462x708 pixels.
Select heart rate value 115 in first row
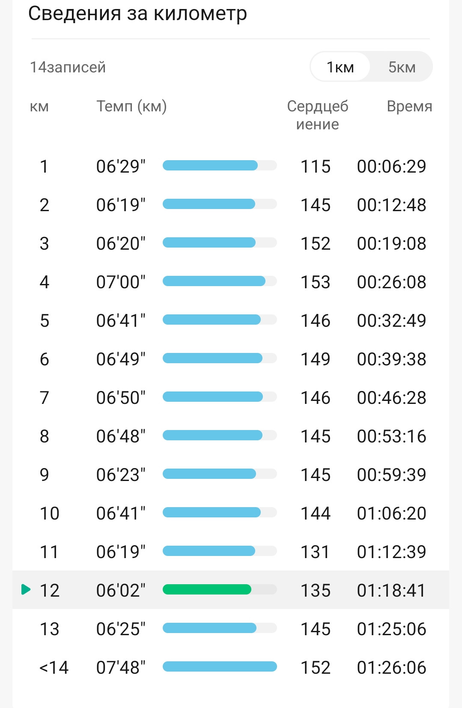click(x=316, y=166)
